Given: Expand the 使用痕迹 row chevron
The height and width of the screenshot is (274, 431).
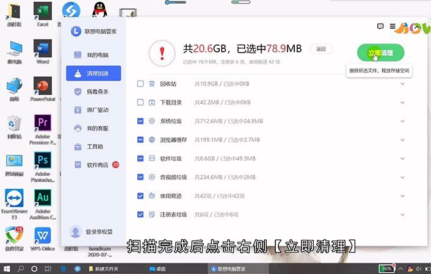Looking at the screenshot, I should 402,196.
